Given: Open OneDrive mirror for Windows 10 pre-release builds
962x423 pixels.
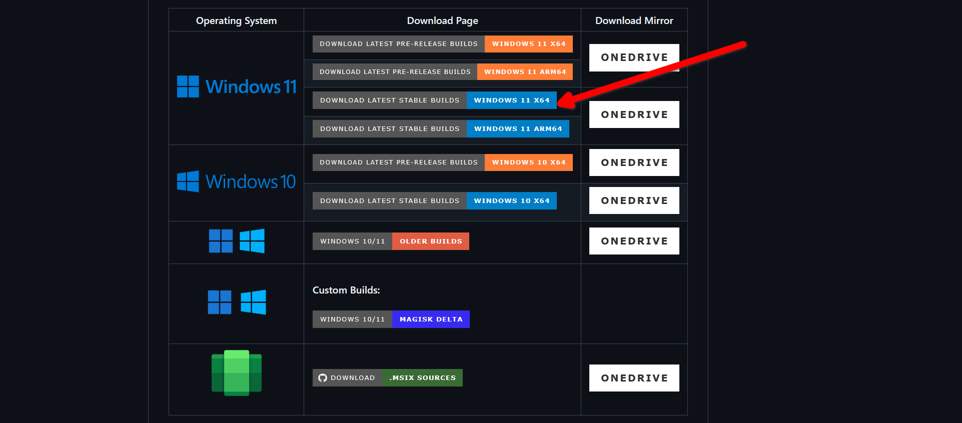Looking at the screenshot, I should (x=634, y=162).
